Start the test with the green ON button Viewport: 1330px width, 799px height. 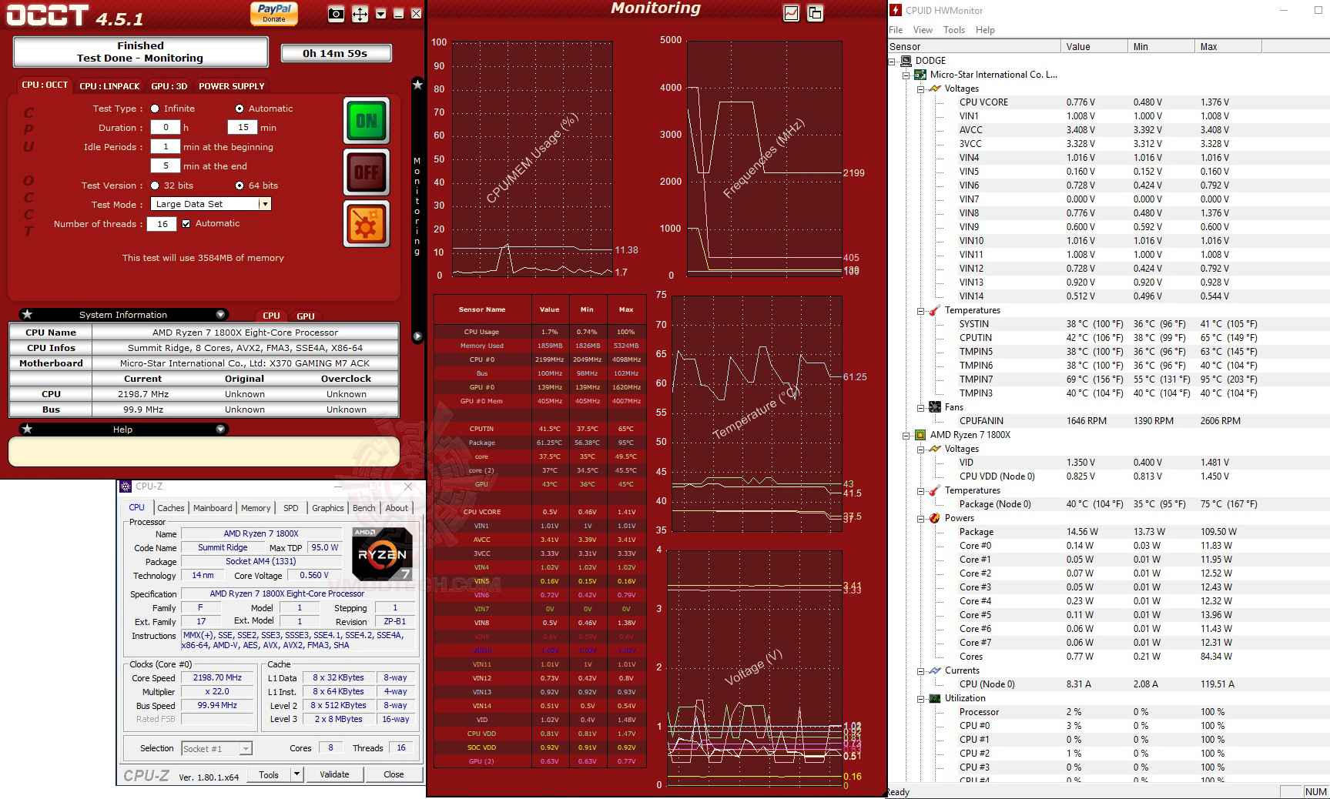coord(367,121)
